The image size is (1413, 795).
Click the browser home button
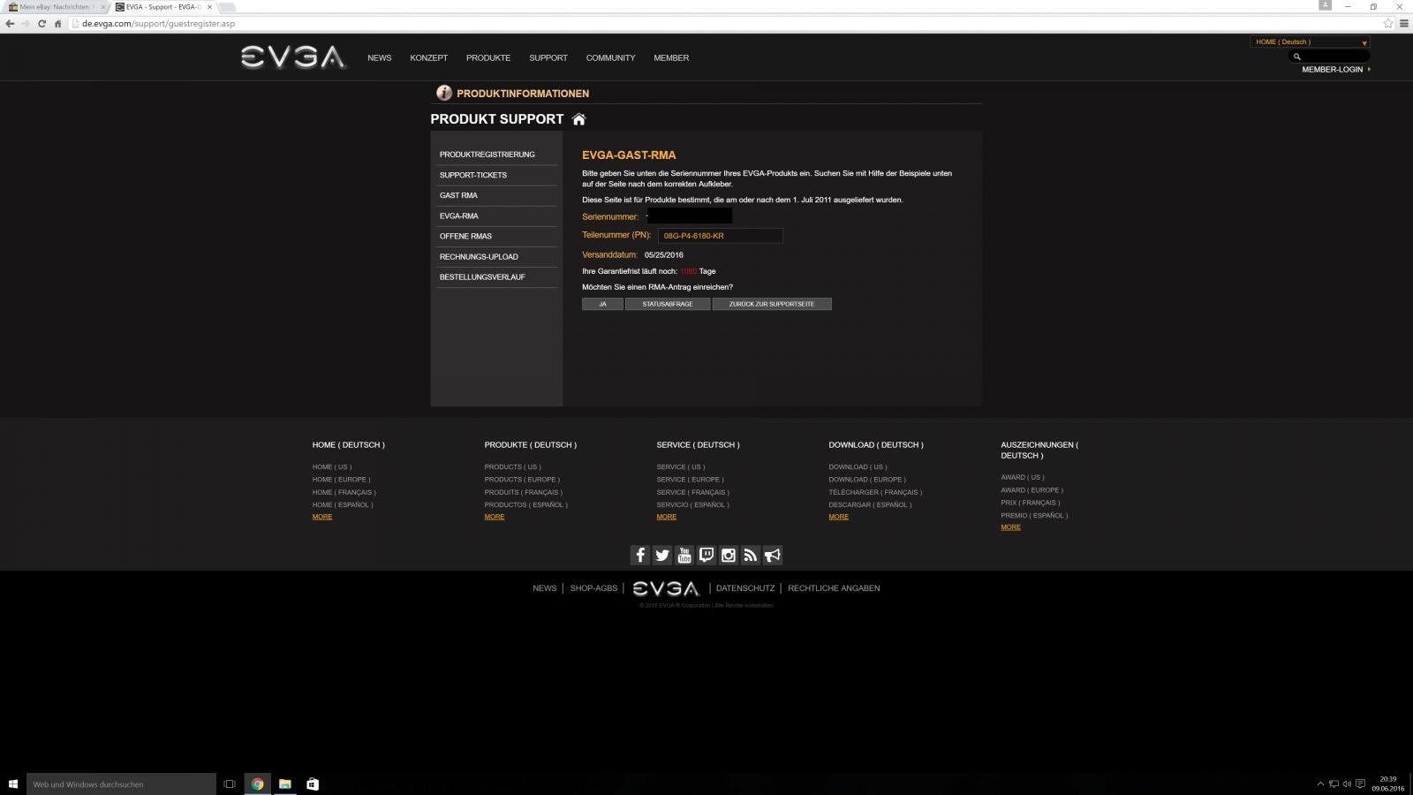click(x=57, y=24)
